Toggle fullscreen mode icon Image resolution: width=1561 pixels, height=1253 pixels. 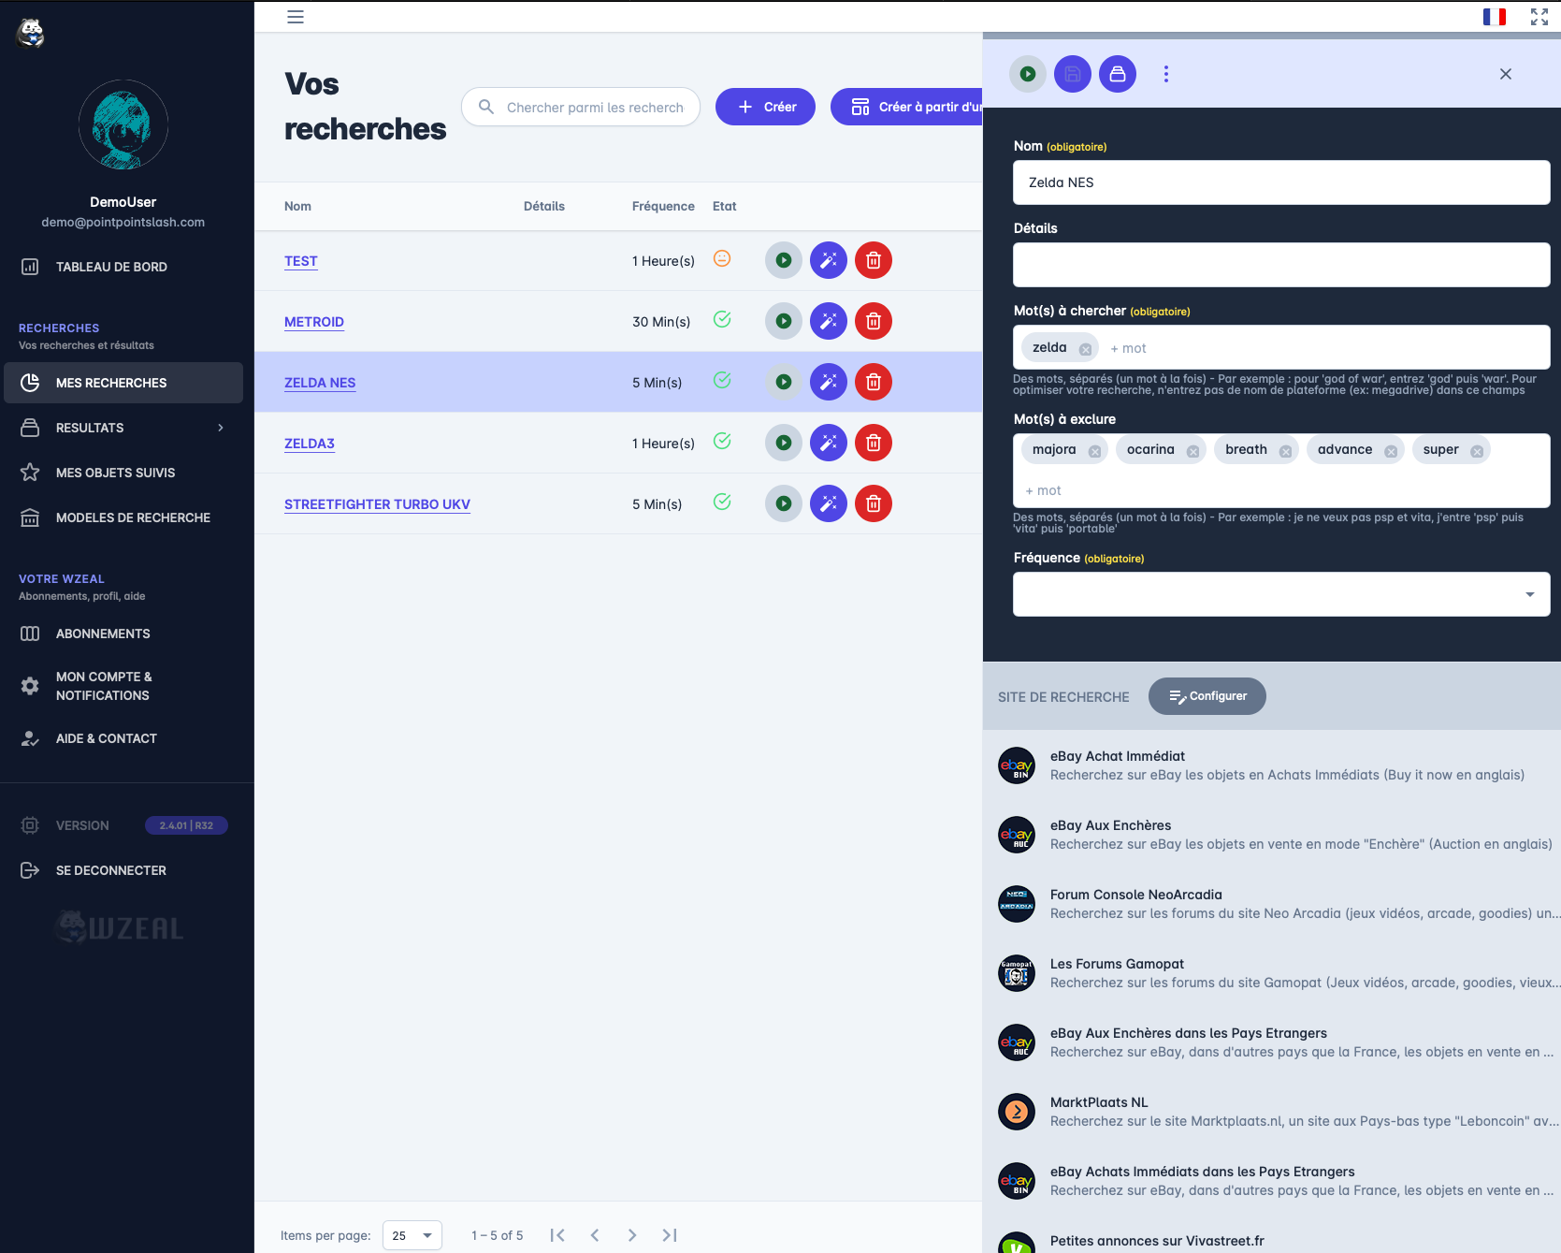coord(1539,17)
